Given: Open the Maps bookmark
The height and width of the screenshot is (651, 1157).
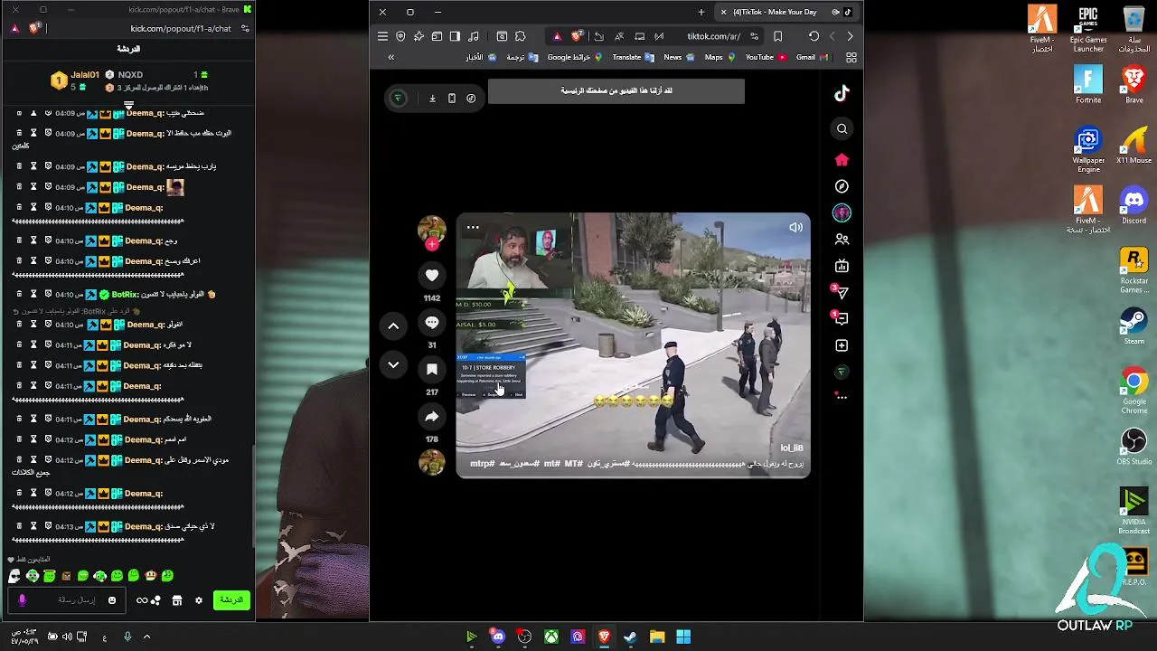Looking at the screenshot, I should tap(720, 57).
